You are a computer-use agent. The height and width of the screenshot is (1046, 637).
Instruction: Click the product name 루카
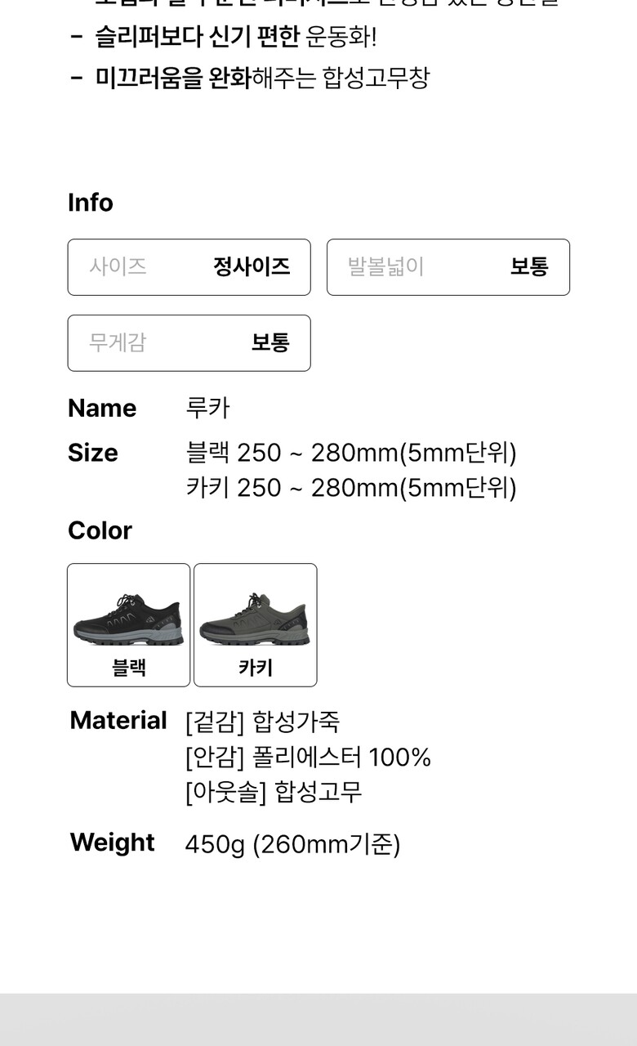207,408
